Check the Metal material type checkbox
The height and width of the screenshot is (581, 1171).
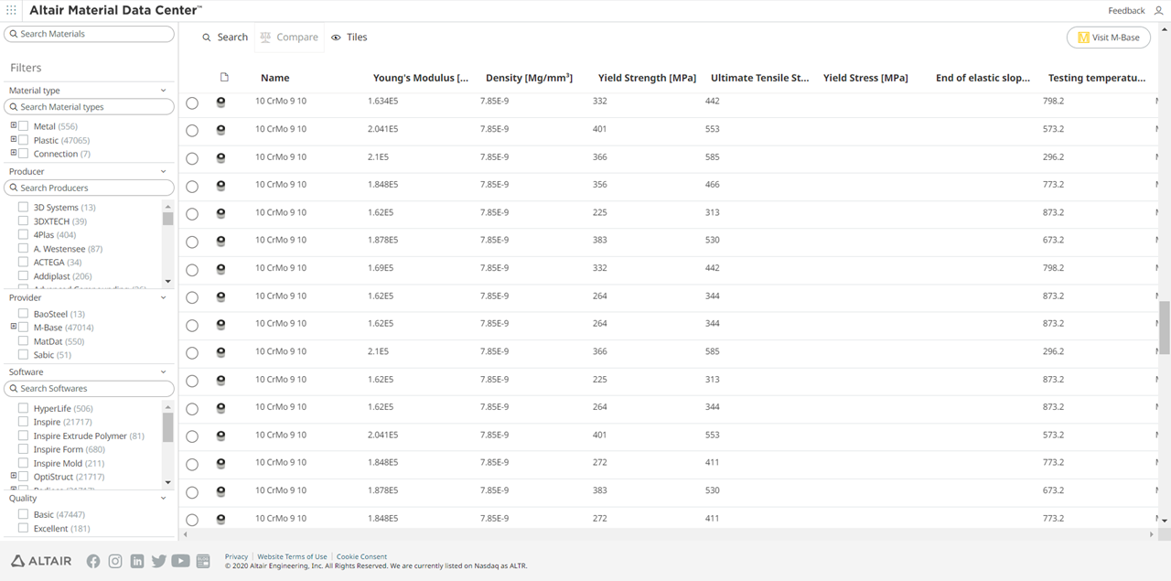[24, 126]
